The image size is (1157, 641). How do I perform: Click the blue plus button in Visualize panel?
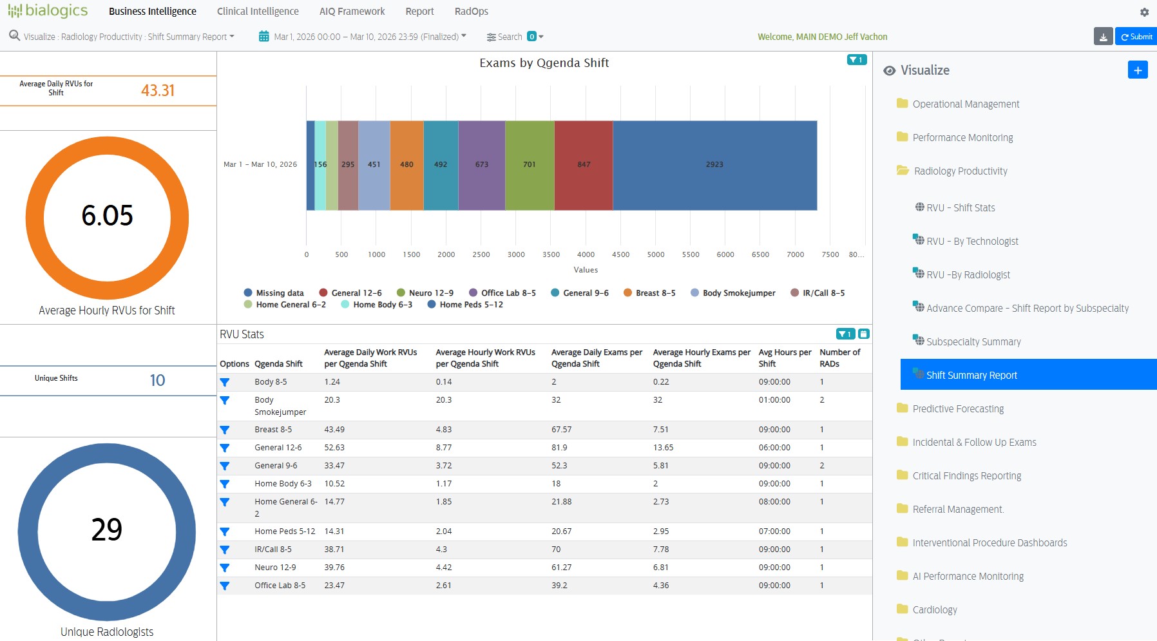click(1137, 70)
